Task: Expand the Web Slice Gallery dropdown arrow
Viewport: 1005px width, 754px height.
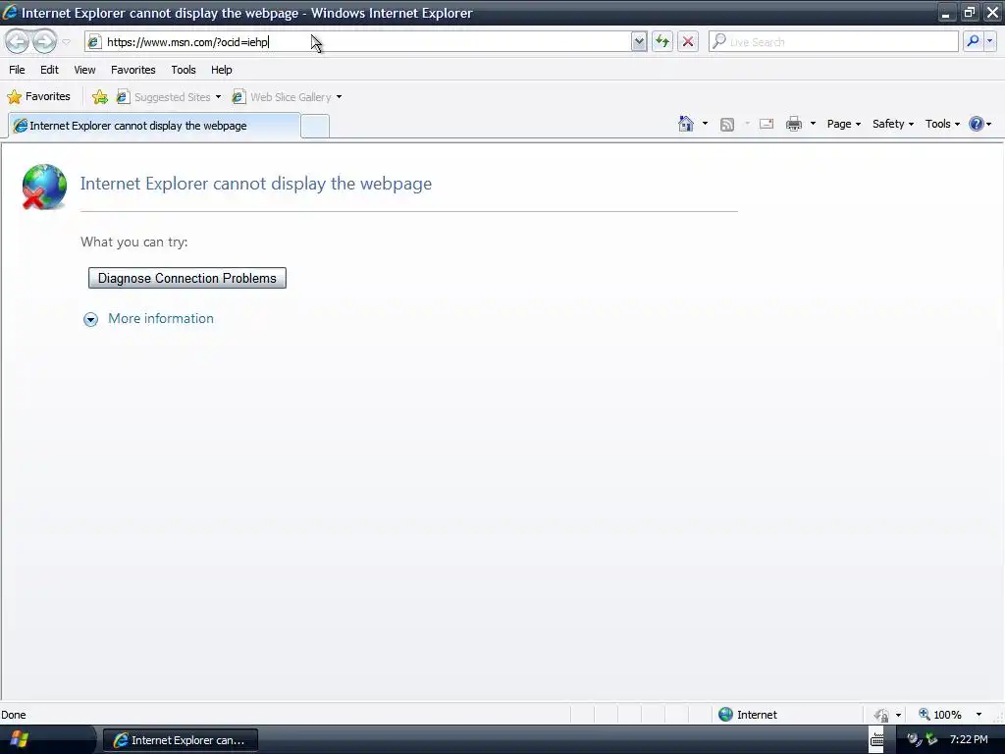Action: (339, 97)
